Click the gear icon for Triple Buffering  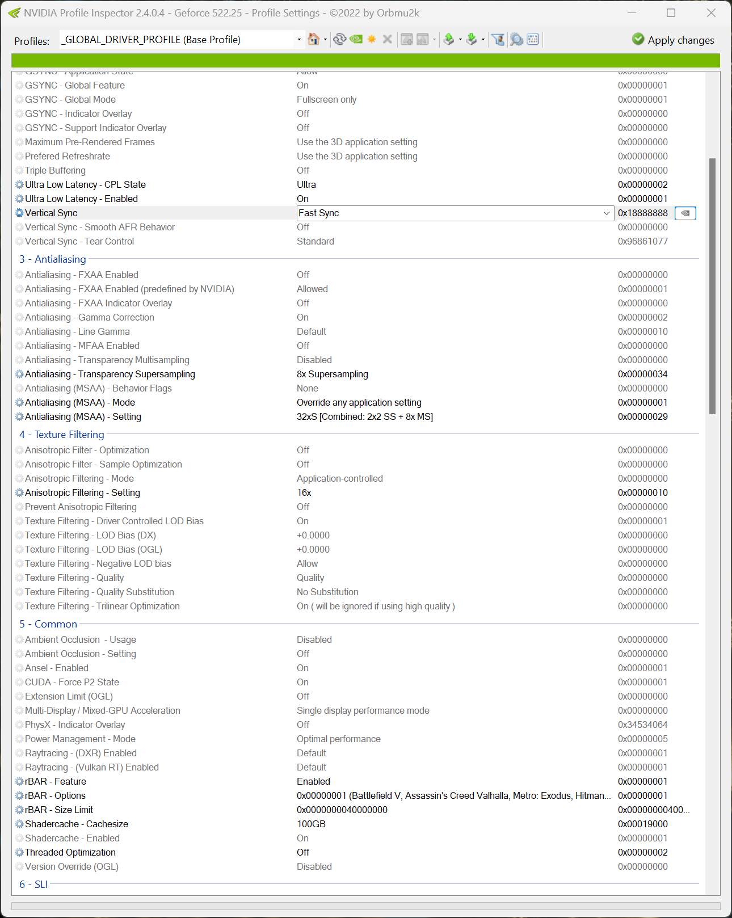click(x=19, y=171)
